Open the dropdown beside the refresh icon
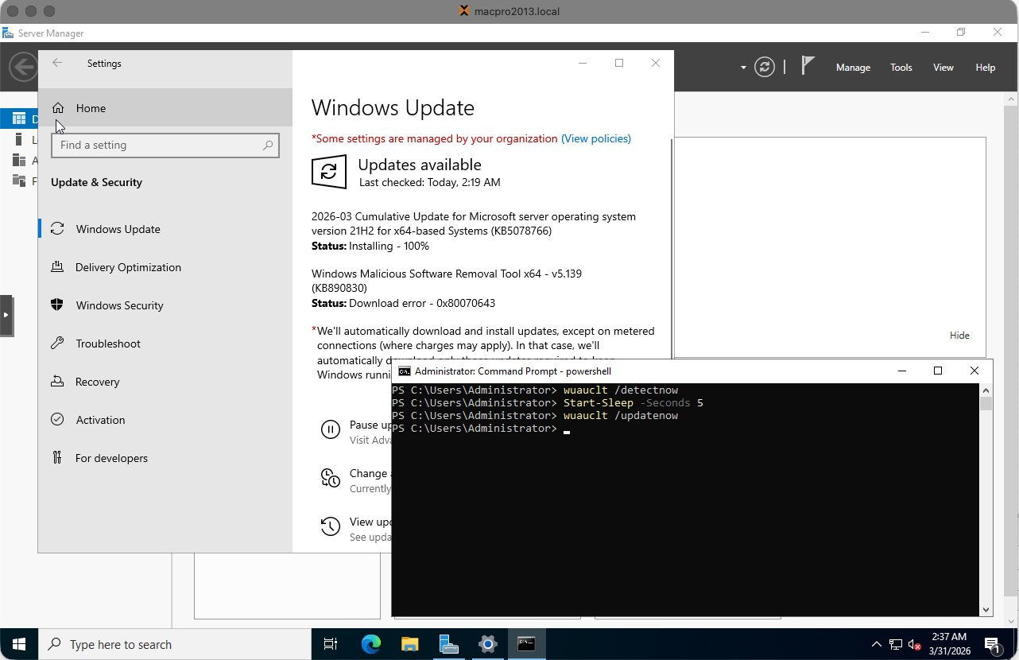 click(742, 68)
